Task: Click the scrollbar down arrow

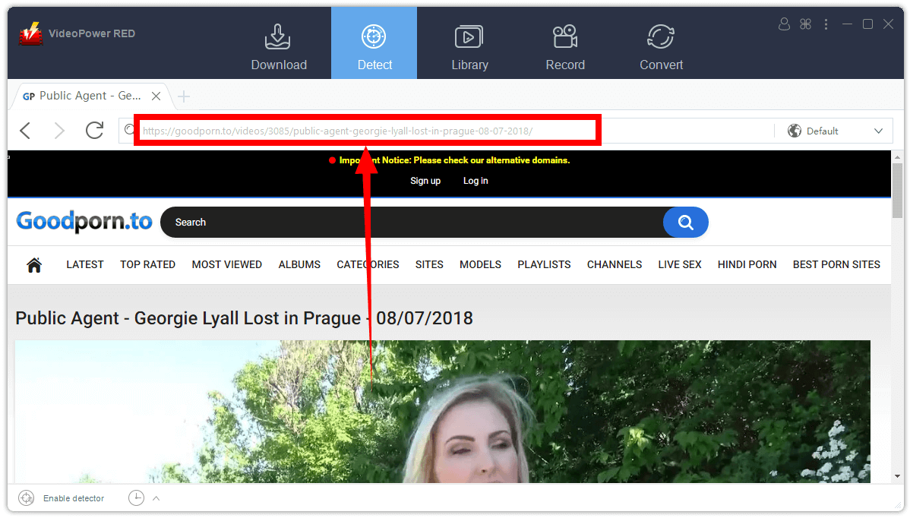Action: point(898,477)
